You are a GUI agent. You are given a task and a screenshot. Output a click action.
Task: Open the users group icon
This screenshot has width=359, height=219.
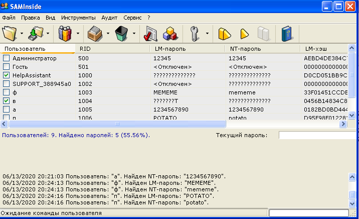click(x=65, y=34)
